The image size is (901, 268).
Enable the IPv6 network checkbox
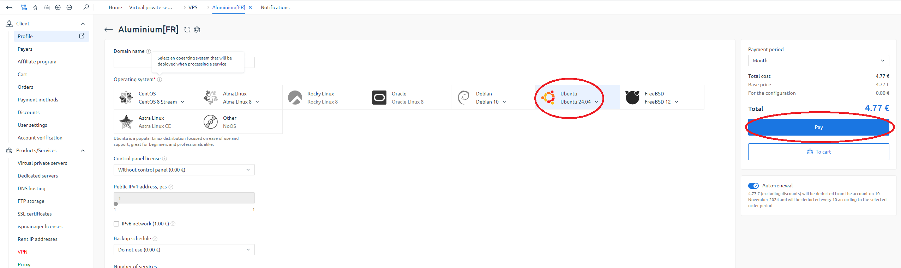coord(116,224)
